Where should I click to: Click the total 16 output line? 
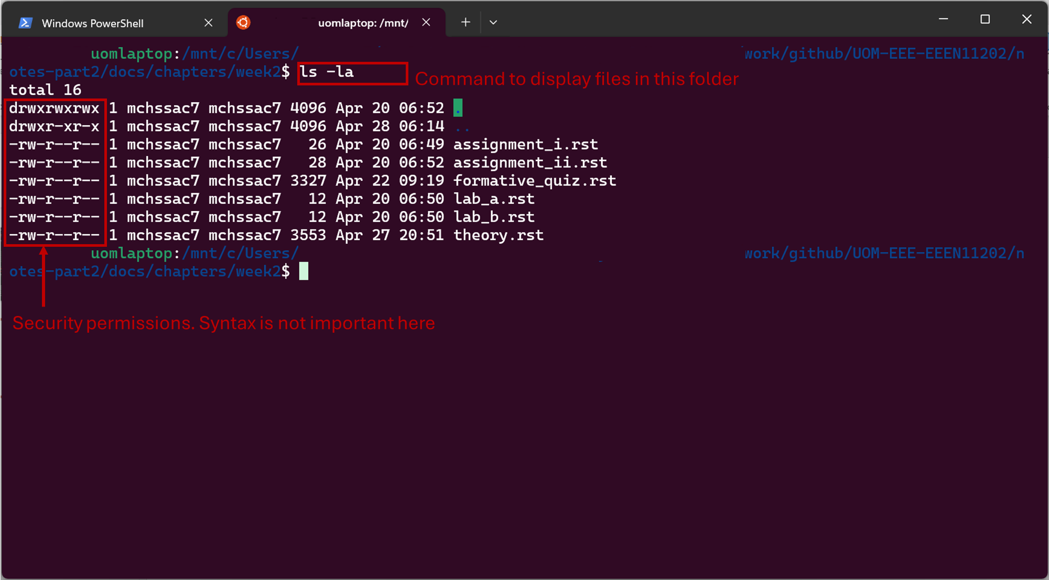pyautogui.click(x=45, y=90)
